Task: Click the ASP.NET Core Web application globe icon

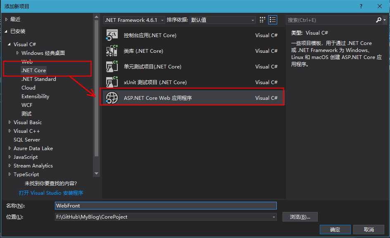Action: point(112,98)
